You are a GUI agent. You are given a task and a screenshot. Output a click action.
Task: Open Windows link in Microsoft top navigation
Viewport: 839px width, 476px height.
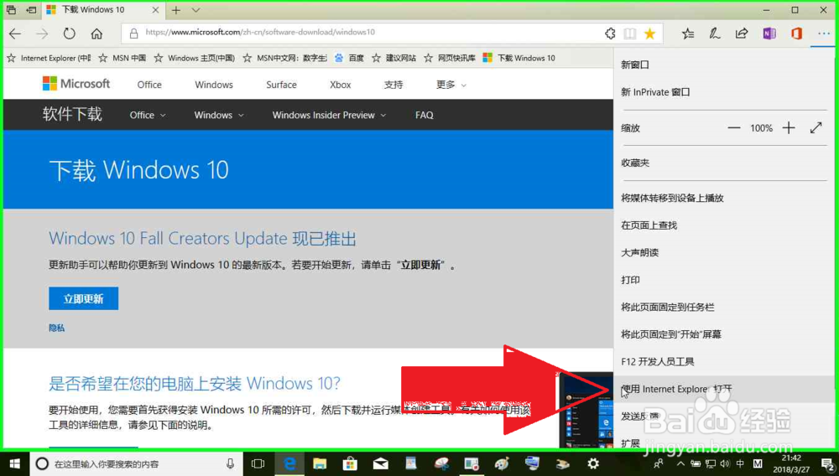point(214,85)
